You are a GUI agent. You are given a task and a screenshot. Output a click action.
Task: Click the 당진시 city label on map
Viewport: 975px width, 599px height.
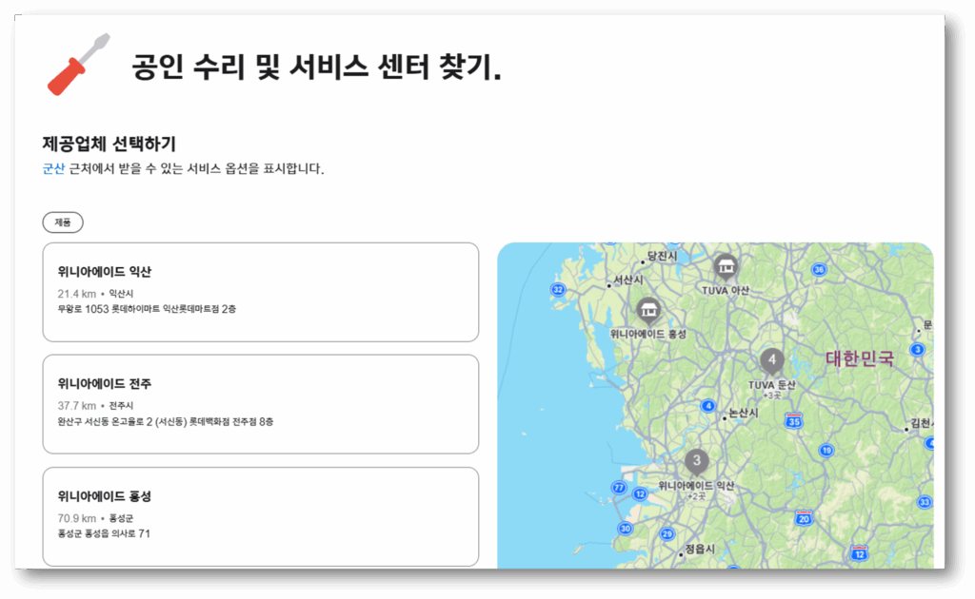pyautogui.click(x=661, y=256)
